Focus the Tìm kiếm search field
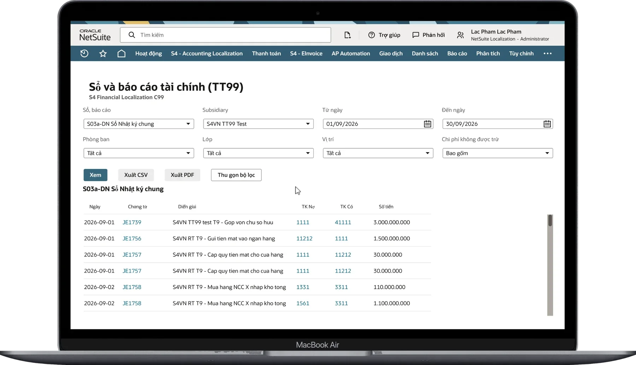This screenshot has width=636, height=365. point(225,35)
